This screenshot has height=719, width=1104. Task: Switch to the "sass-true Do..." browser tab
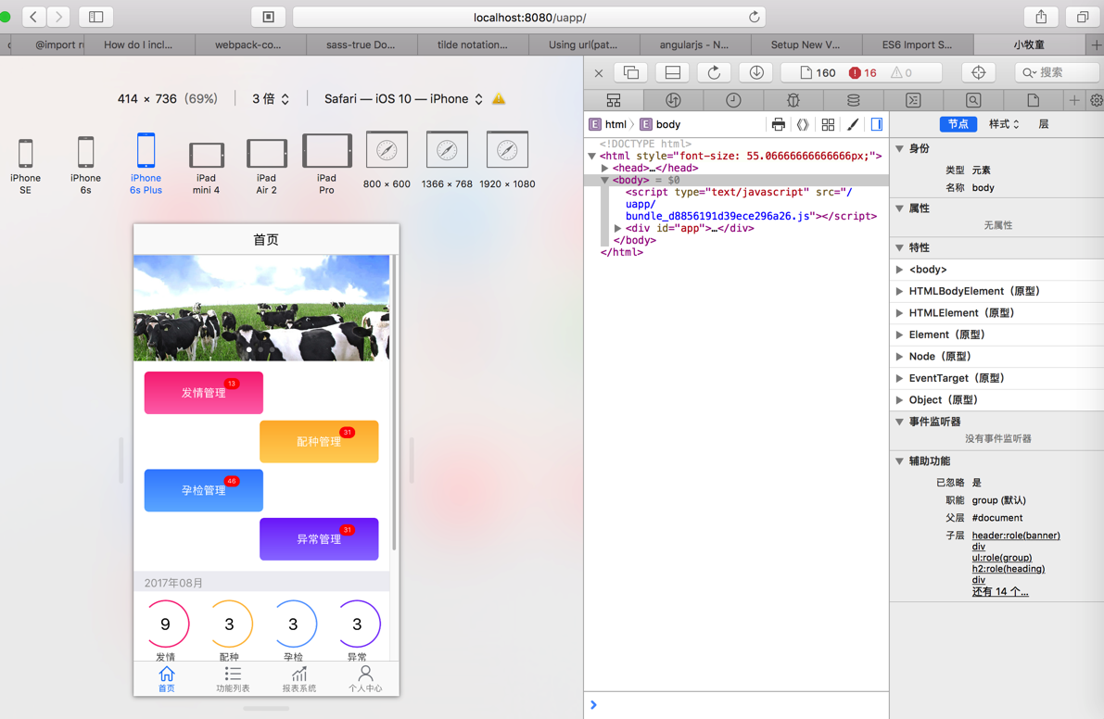click(361, 44)
